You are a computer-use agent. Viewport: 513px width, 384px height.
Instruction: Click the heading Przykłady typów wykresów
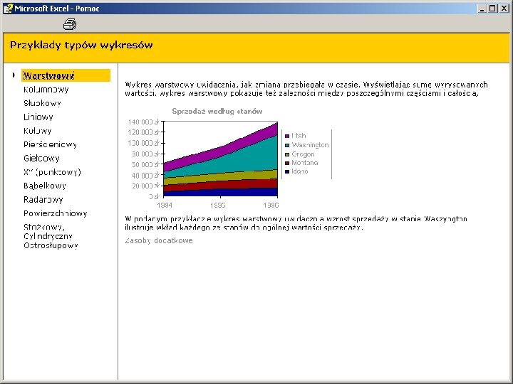81,45
